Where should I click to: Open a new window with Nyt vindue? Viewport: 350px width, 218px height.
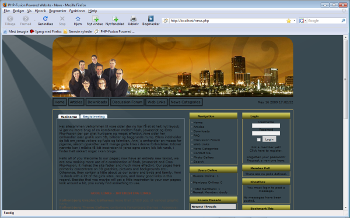click(x=95, y=19)
